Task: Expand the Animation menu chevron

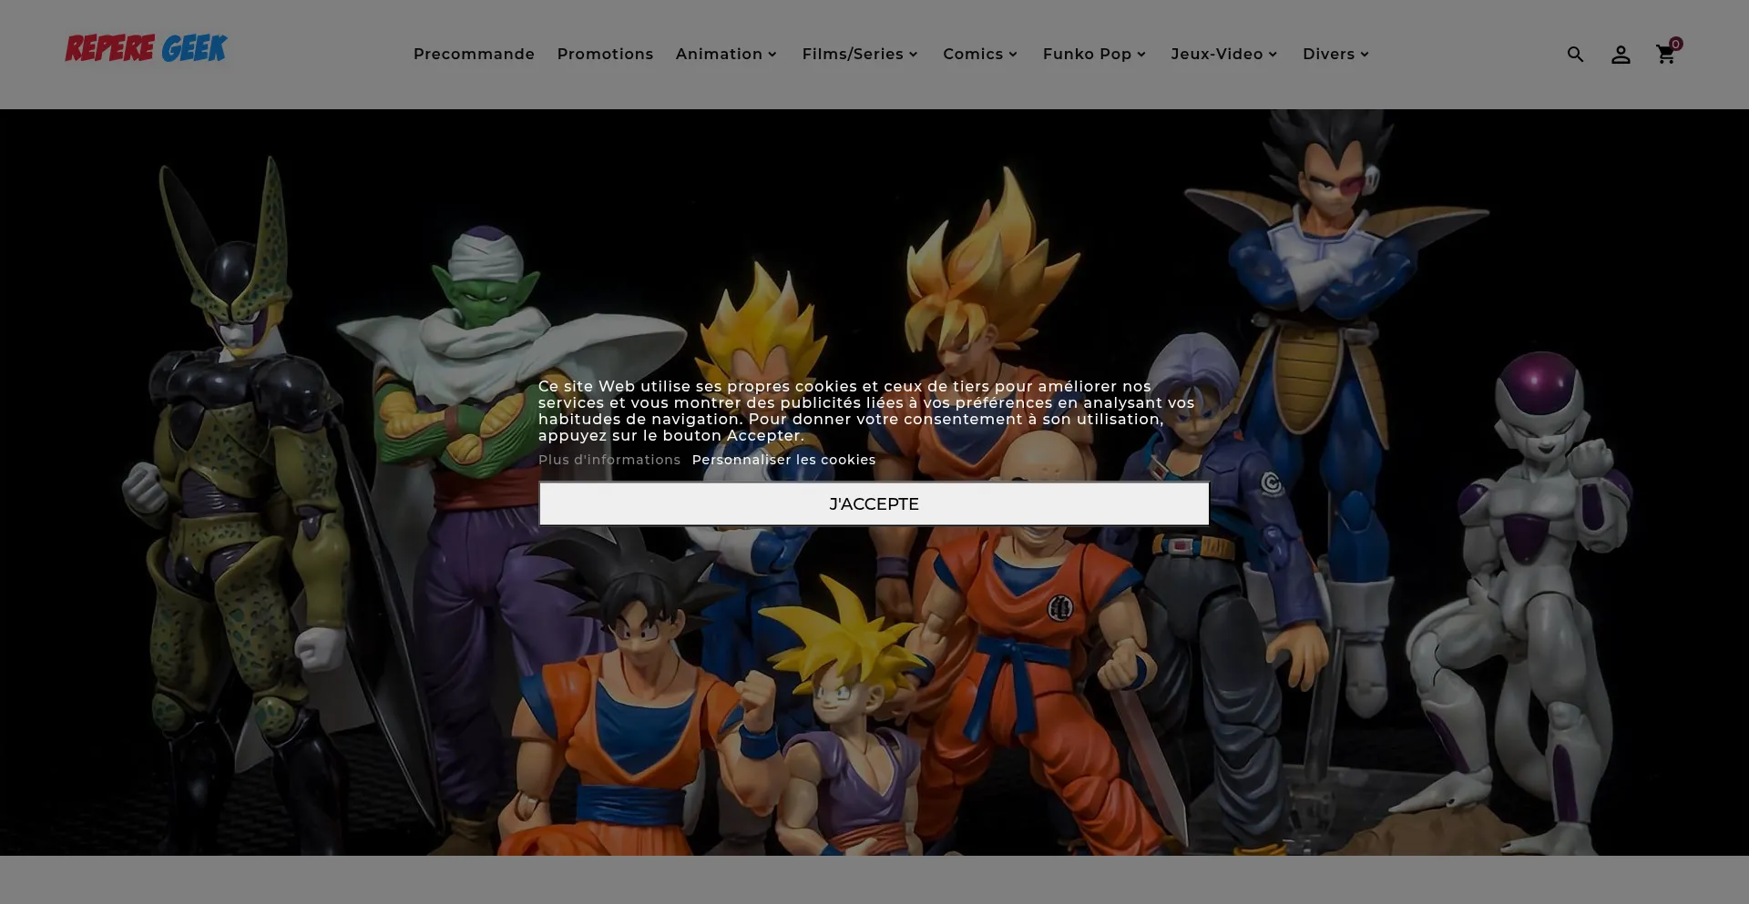Action: 772,55
